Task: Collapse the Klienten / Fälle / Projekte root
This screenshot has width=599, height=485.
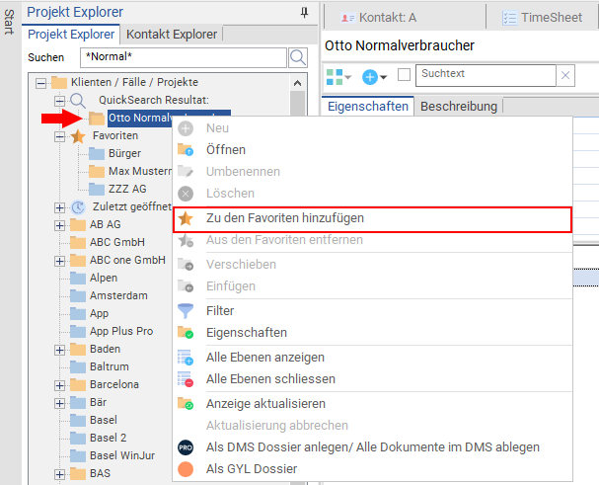Action: coord(40,83)
